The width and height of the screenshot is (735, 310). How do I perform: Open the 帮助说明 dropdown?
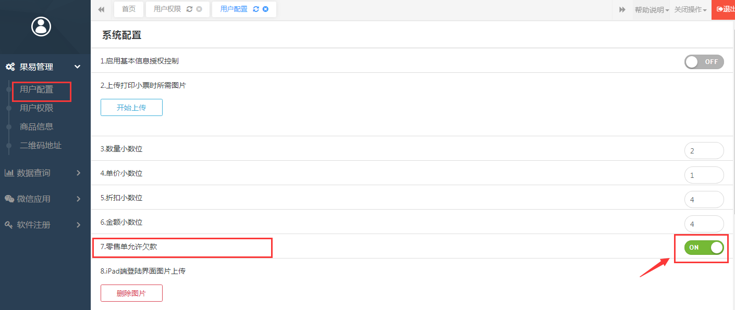click(x=652, y=10)
